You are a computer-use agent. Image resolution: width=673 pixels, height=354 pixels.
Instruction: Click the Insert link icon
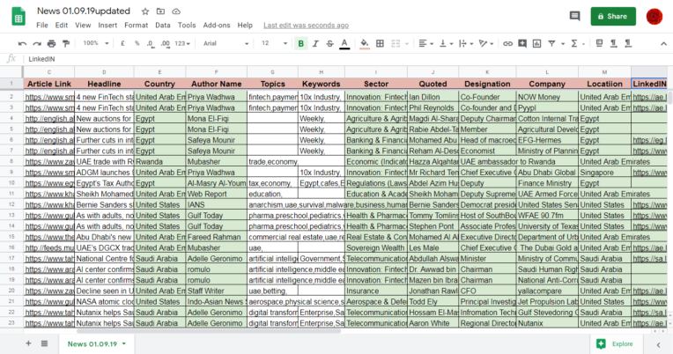(x=507, y=43)
